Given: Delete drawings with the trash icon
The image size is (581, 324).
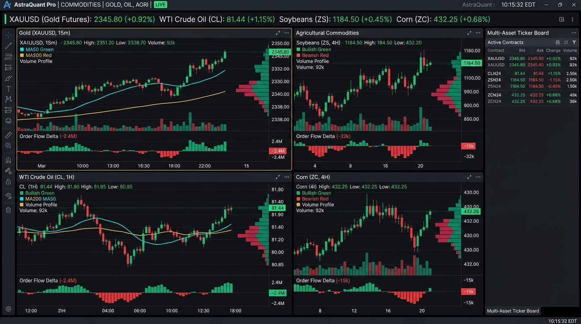Looking at the screenshot, I should 8,210.
